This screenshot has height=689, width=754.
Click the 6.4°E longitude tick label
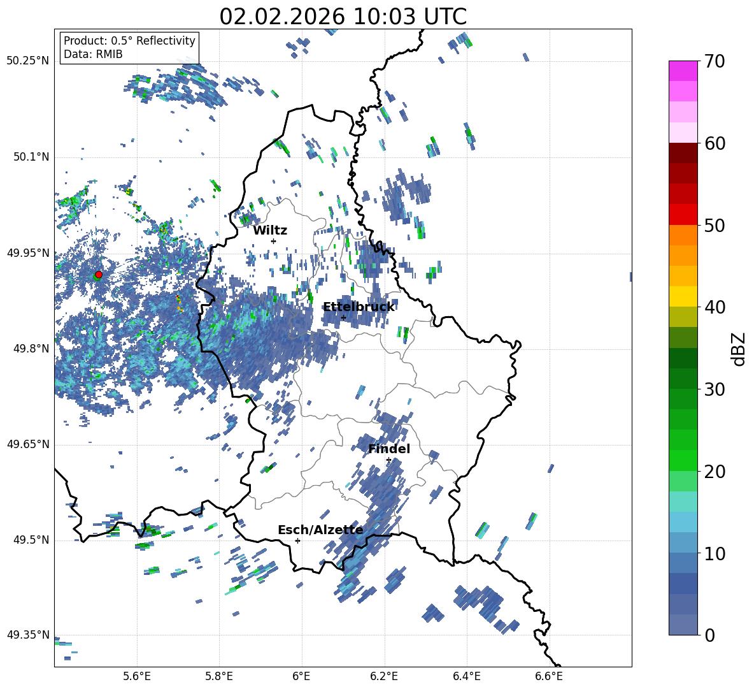(466, 676)
